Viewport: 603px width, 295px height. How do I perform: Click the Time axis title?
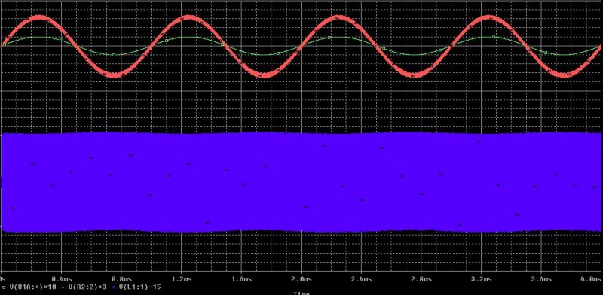coord(301,293)
